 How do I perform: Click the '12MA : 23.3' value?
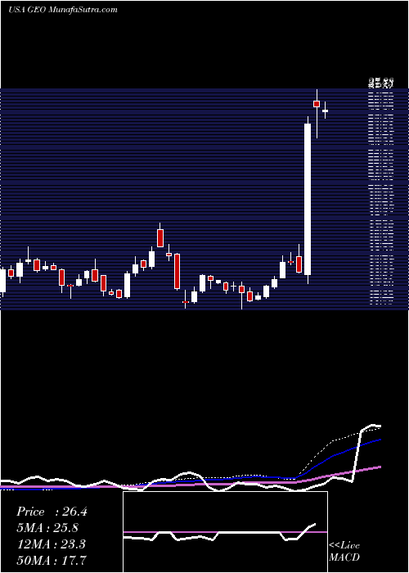click(51, 544)
